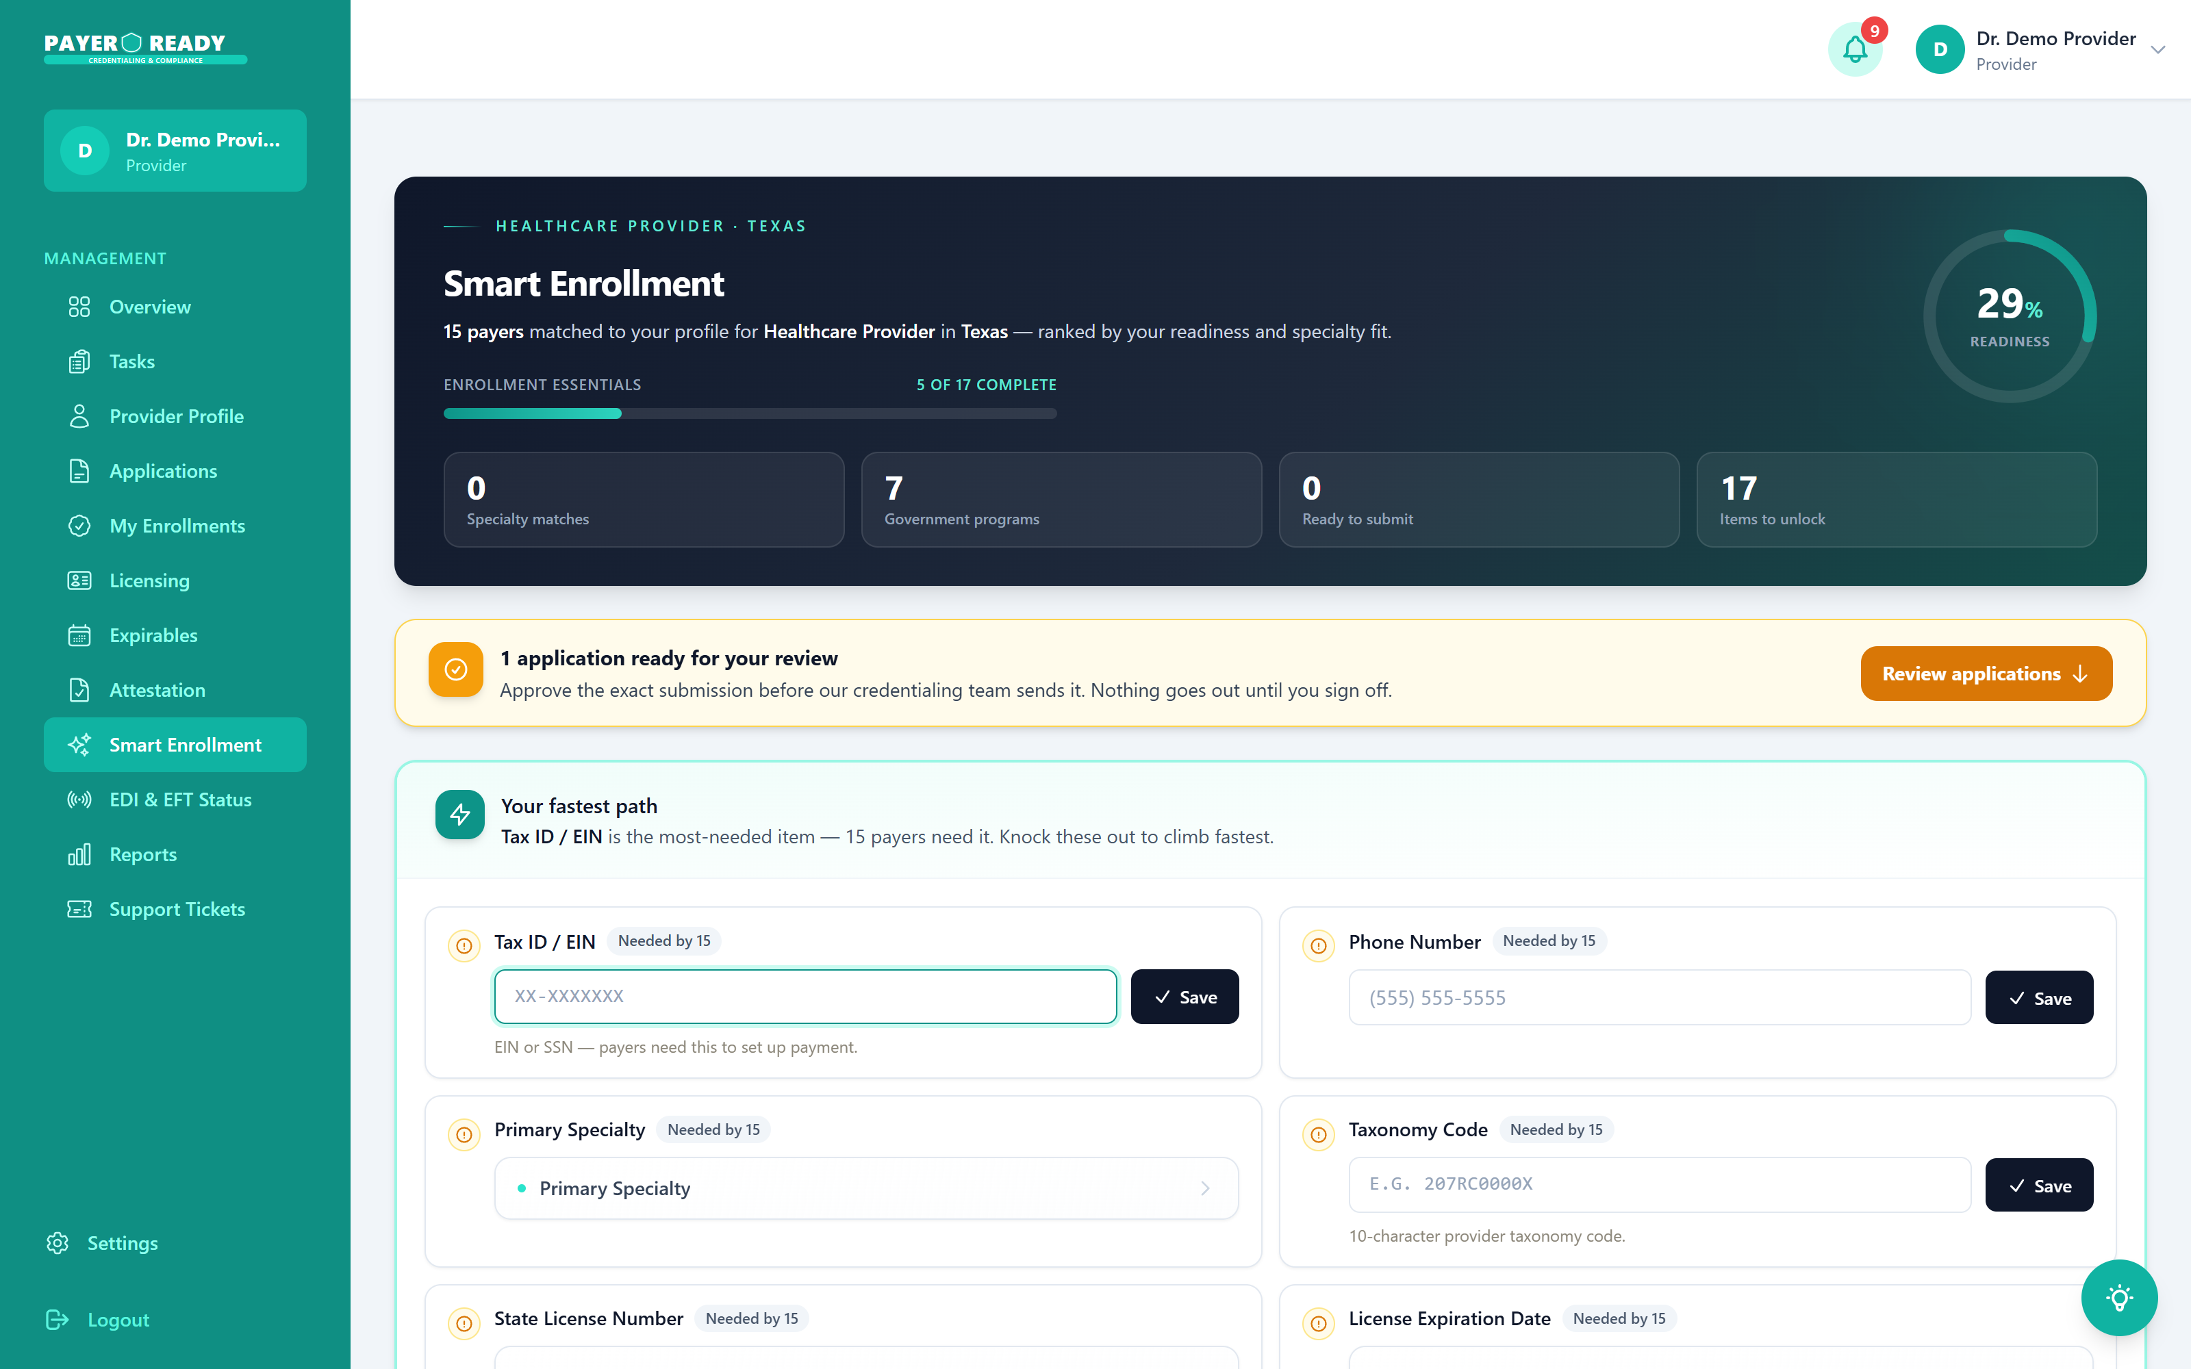Click the warning icon beside Taxonomy Code

click(x=1319, y=1134)
